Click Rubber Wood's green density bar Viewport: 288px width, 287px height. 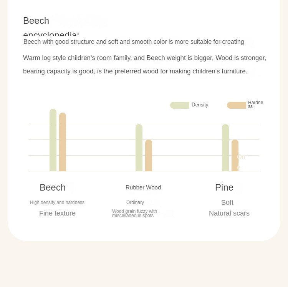pyautogui.click(x=139, y=148)
